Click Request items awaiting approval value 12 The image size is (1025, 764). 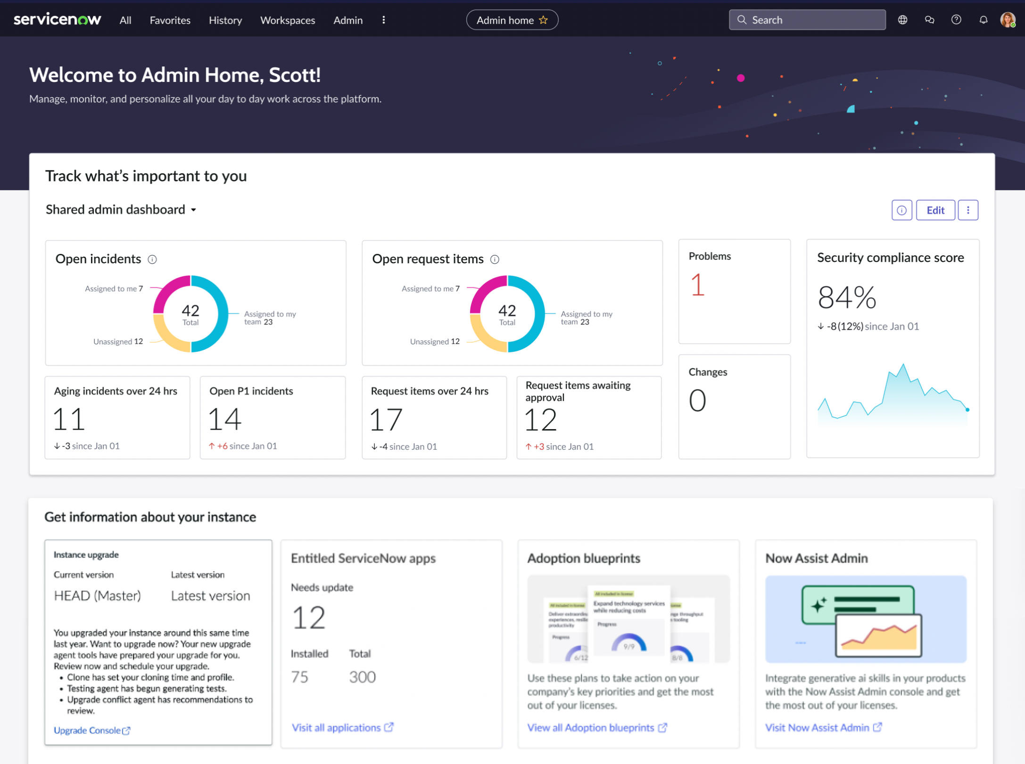coord(541,420)
